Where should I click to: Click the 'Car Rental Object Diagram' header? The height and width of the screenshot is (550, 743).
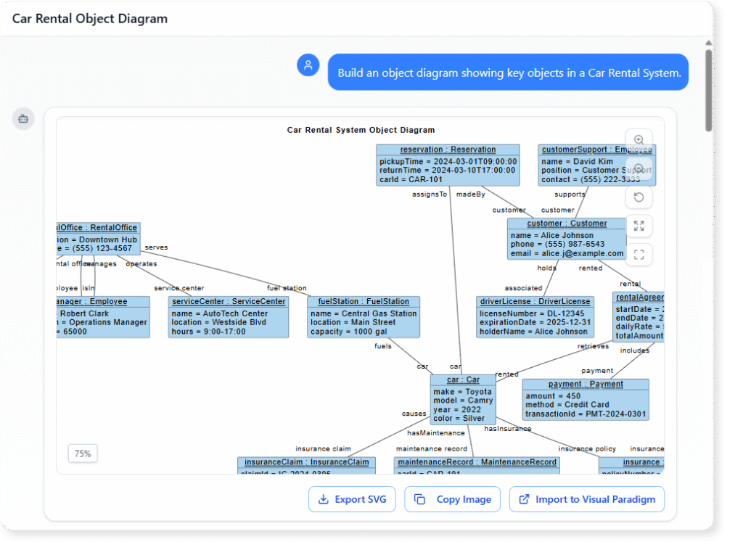89,18
